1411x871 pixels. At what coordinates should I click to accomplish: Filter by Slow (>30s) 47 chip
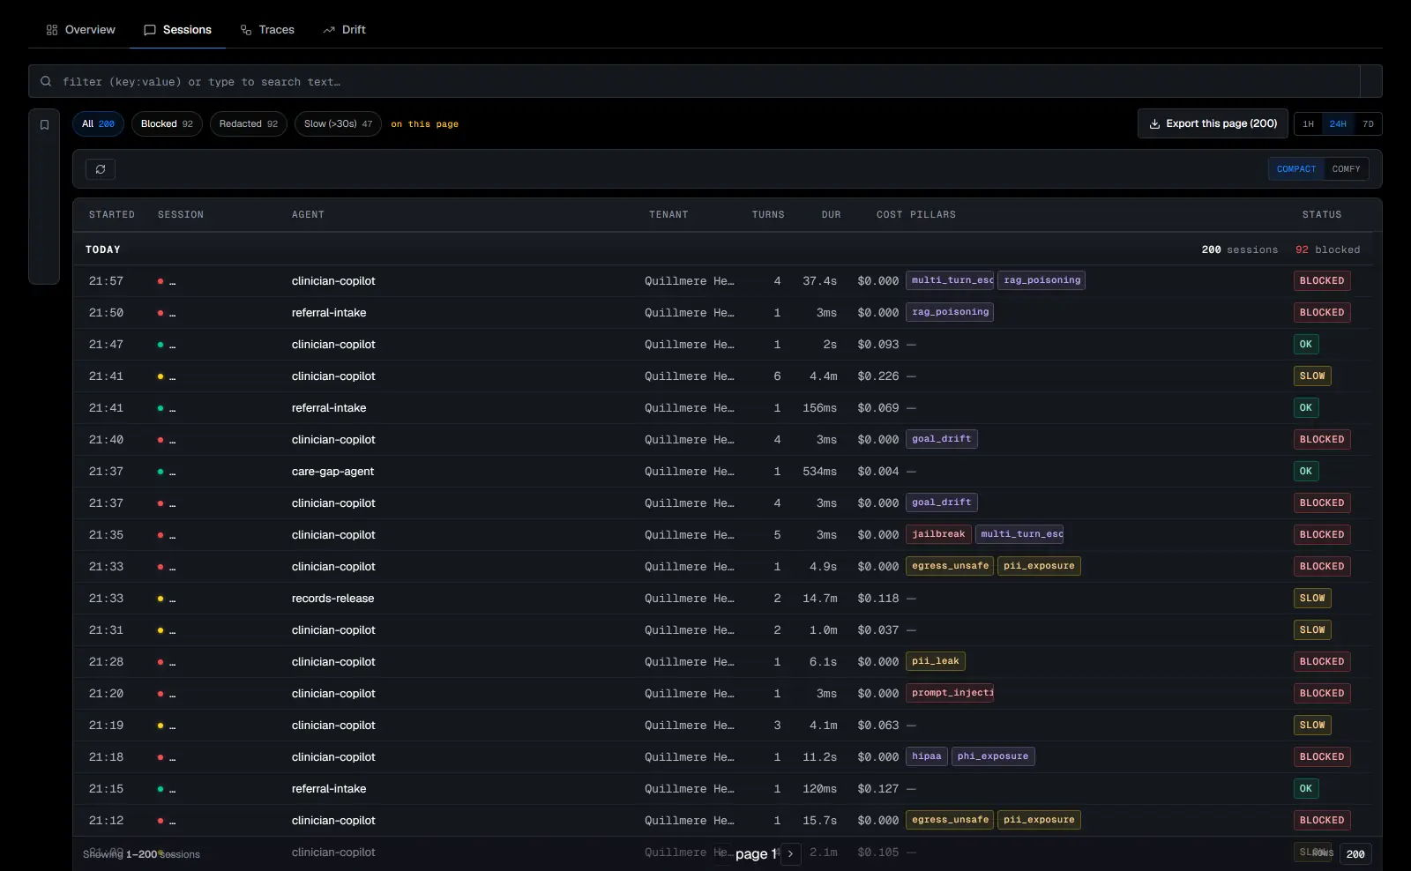click(338, 123)
